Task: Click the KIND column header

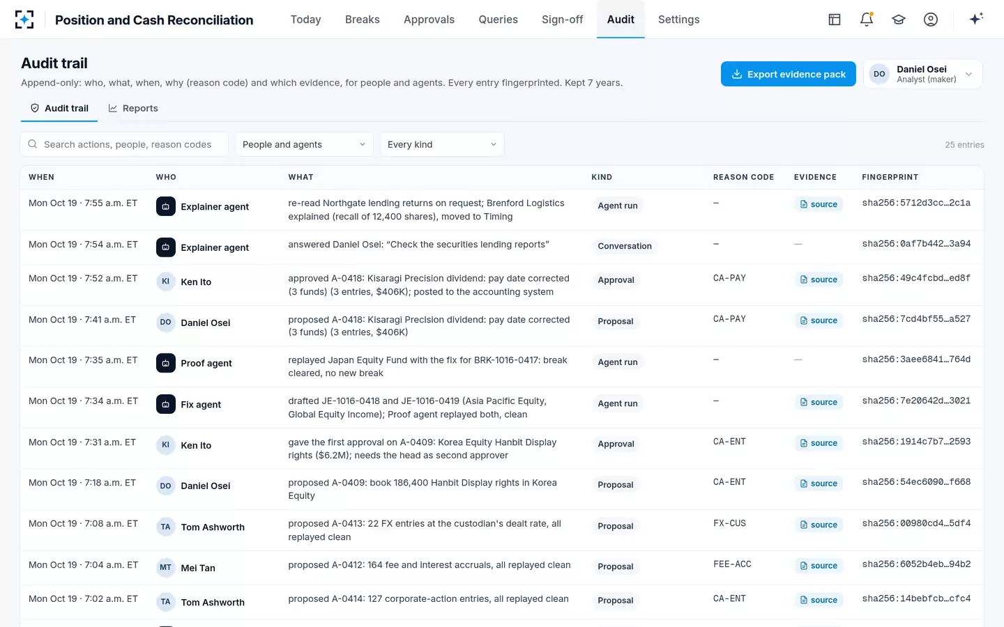Action: point(602,177)
